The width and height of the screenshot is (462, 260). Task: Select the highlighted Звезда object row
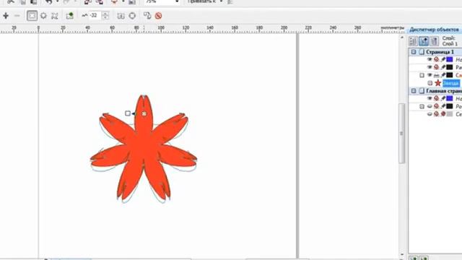pyautogui.click(x=451, y=83)
